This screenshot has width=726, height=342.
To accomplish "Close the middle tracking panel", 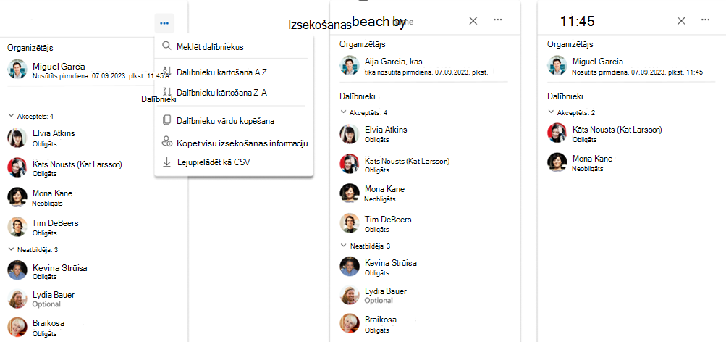I will (473, 20).
